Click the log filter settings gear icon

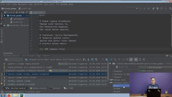click(26, 60)
